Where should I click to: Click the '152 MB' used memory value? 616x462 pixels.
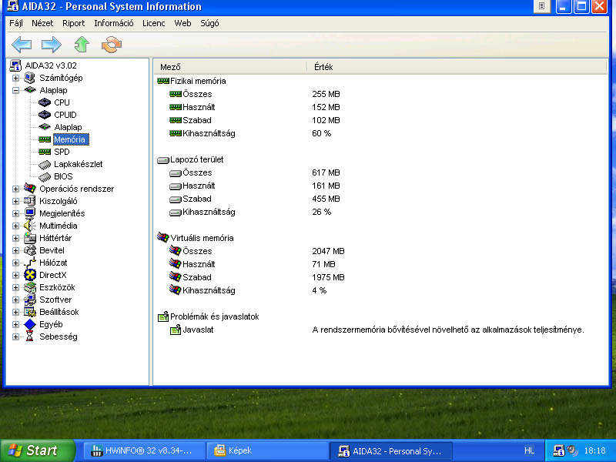pos(326,107)
